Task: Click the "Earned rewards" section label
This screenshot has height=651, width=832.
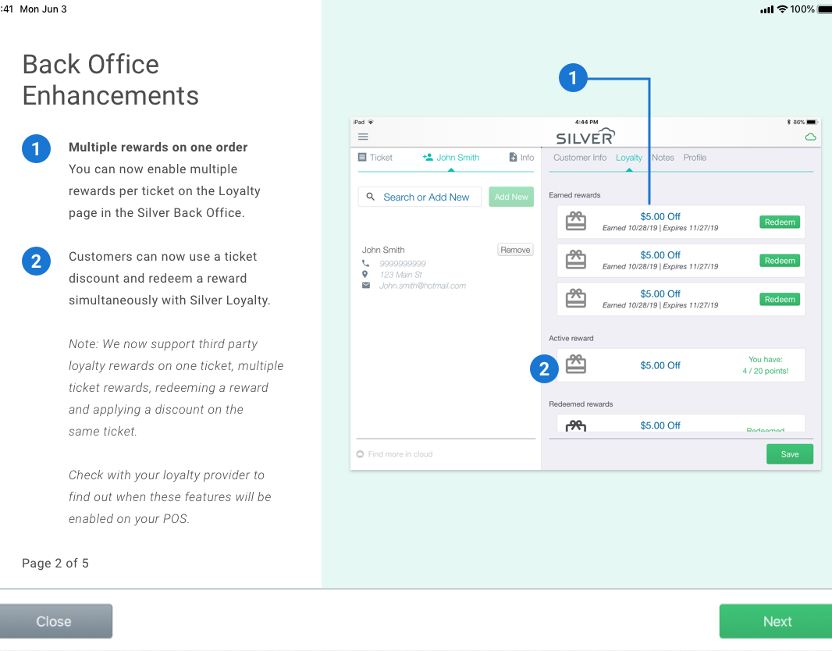Action: point(574,195)
